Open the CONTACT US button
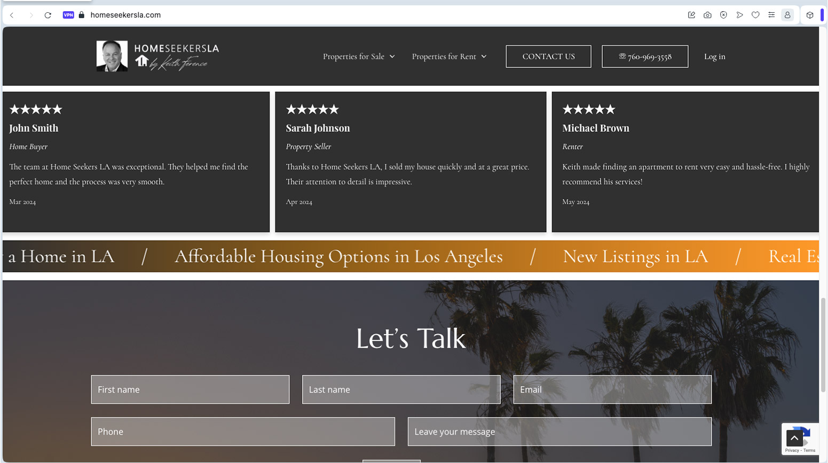 tap(548, 57)
